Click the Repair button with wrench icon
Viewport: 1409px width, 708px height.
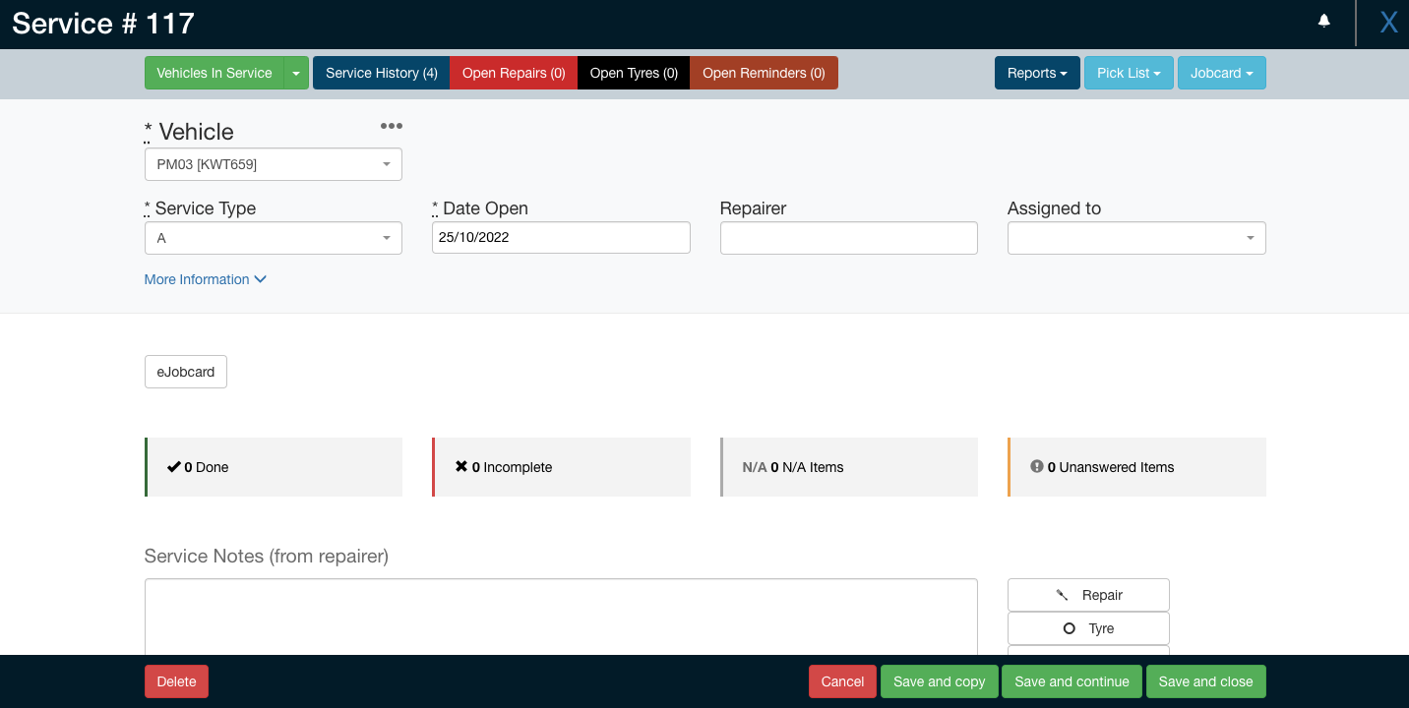click(x=1088, y=595)
